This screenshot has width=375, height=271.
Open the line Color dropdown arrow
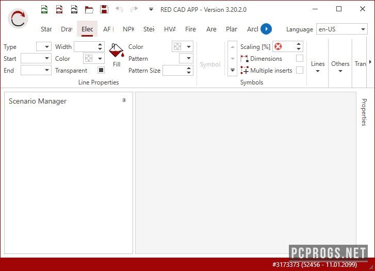coord(100,59)
